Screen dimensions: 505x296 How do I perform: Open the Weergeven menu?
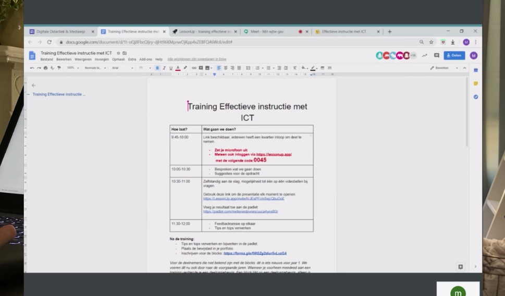[x=83, y=59]
